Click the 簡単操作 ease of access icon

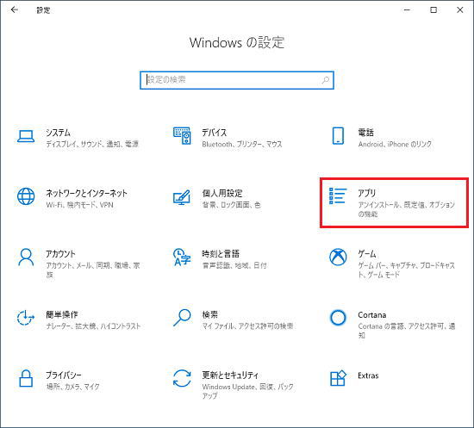point(26,318)
